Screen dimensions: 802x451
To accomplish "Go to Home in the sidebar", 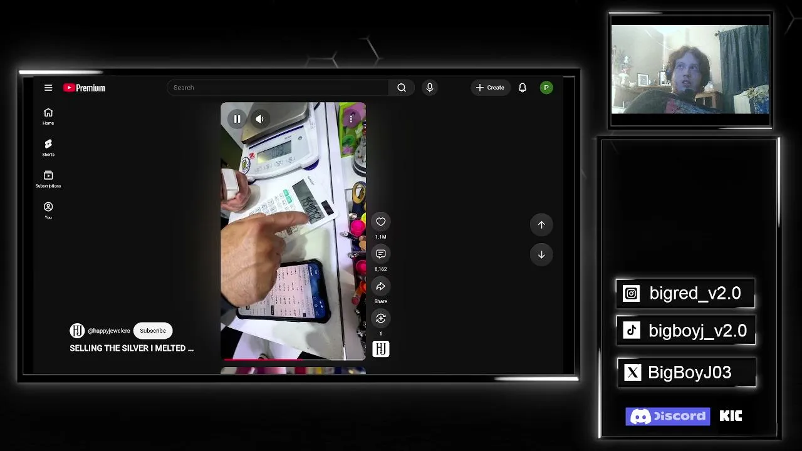I will click(x=48, y=116).
